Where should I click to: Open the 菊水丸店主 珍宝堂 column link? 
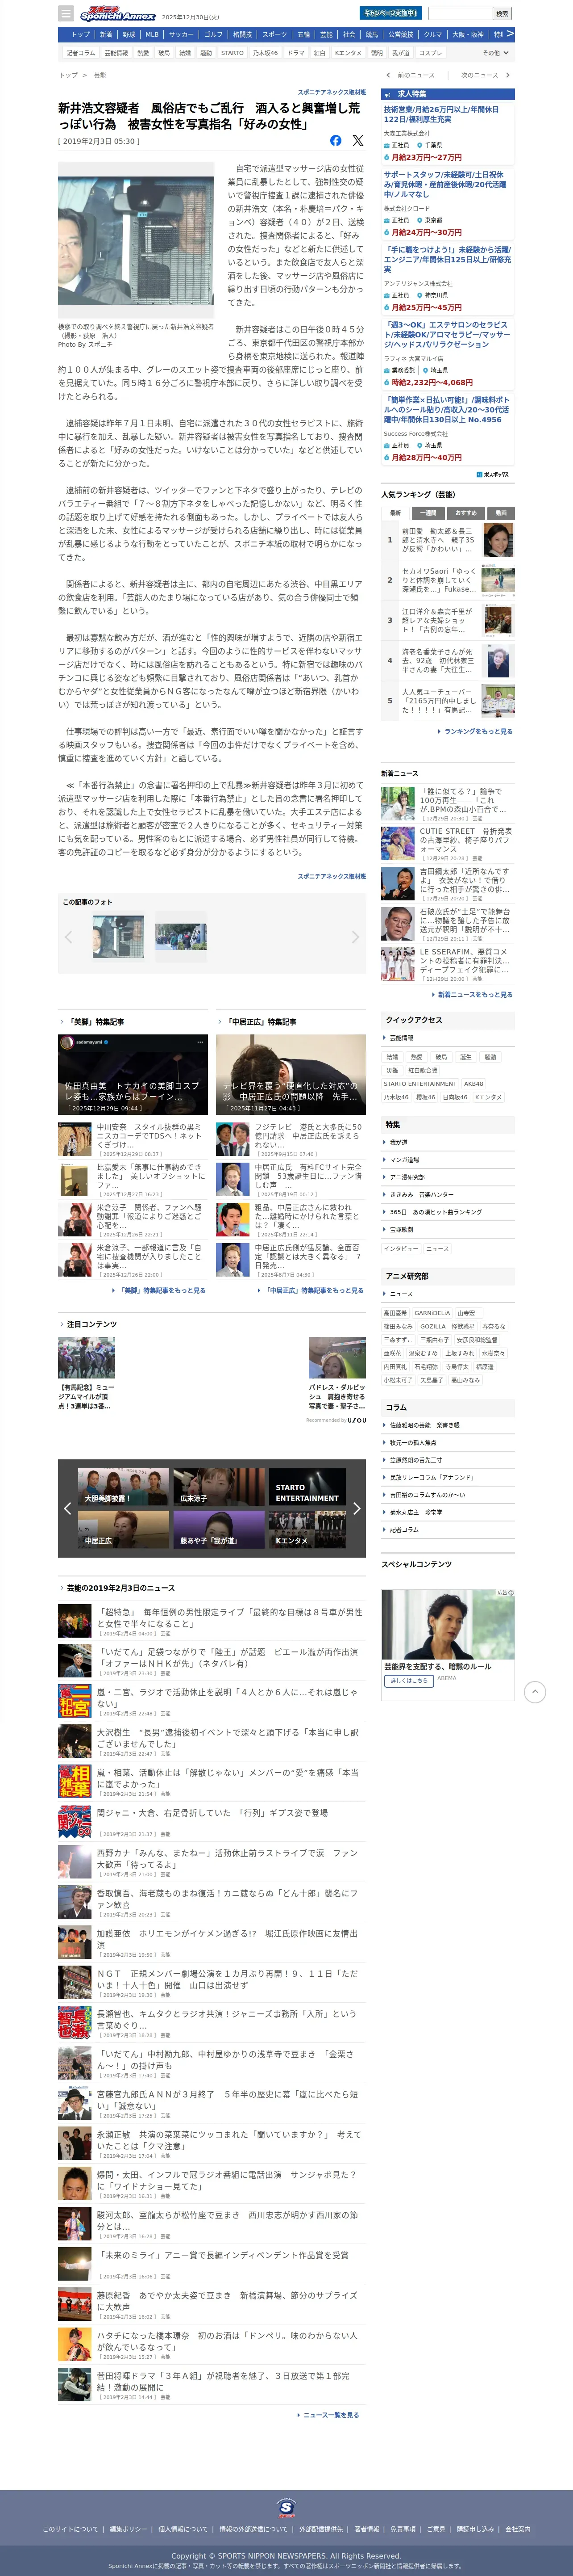coord(448,1512)
